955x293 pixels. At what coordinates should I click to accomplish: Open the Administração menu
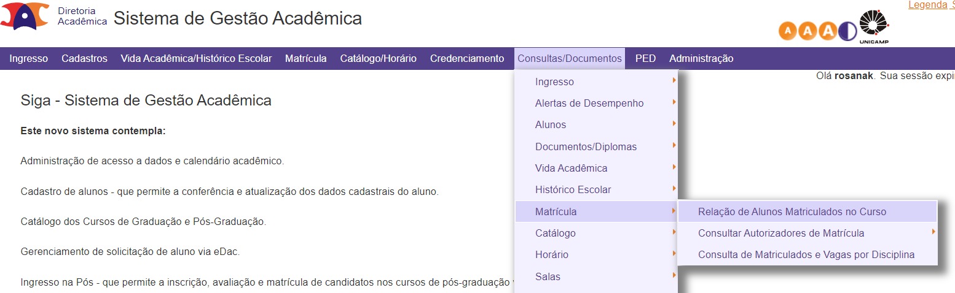(701, 59)
